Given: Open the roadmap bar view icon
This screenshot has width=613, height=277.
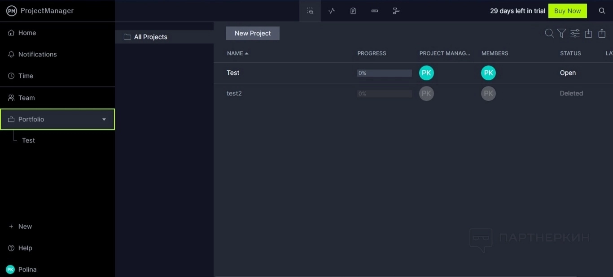Looking at the screenshot, I should [x=375, y=11].
